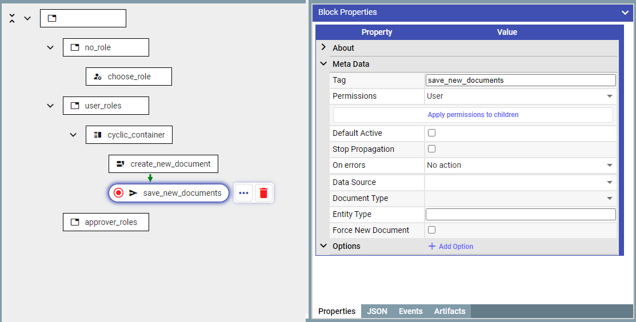Open the On errors dropdown
Screen dimensions: 636x322
click(x=521, y=165)
